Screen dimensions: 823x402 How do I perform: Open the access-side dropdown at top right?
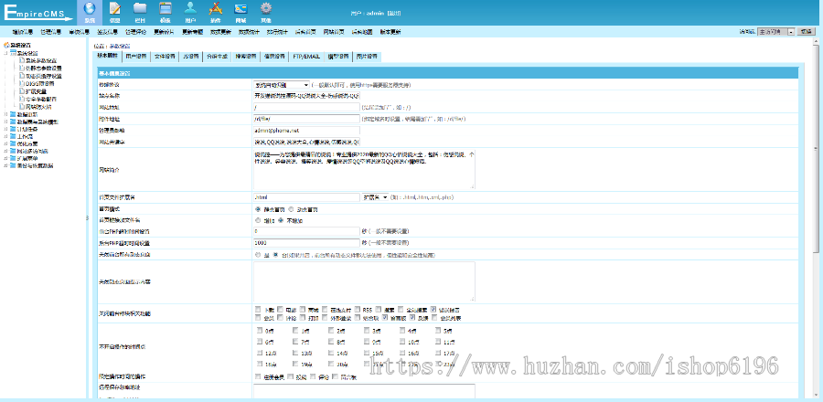(x=776, y=32)
